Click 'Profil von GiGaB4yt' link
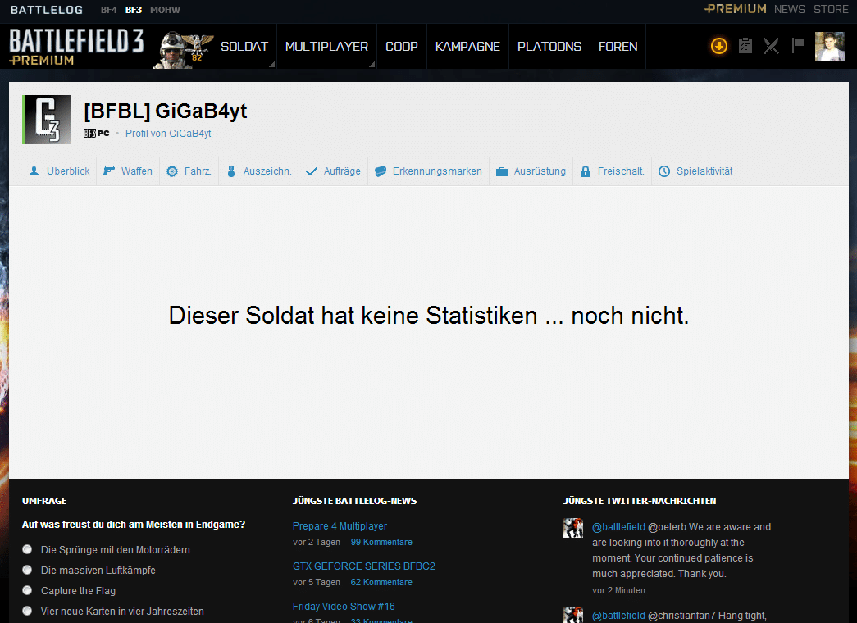 tap(168, 133)
